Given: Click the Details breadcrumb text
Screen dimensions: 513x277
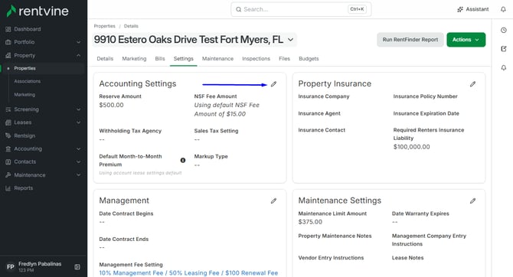Looking at the screenshot, I should [x=131, y=26].
